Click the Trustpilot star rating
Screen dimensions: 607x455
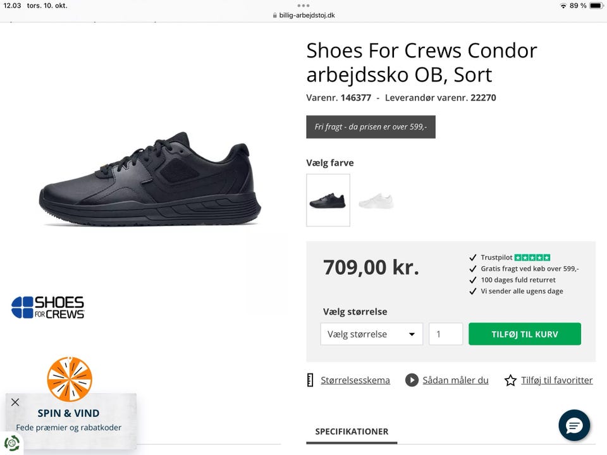[532, 258]
